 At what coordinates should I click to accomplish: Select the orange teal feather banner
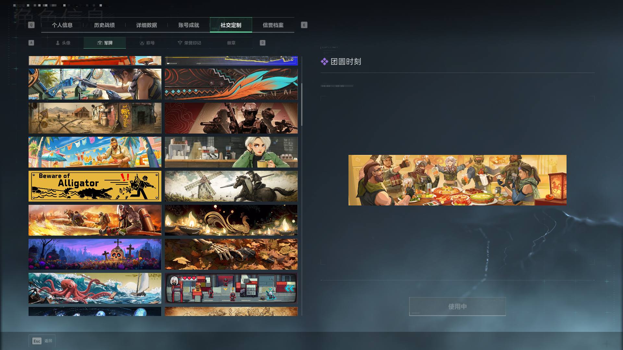(x=231, y=84)
